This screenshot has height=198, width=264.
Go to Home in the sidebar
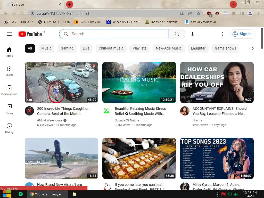(9, 52)
